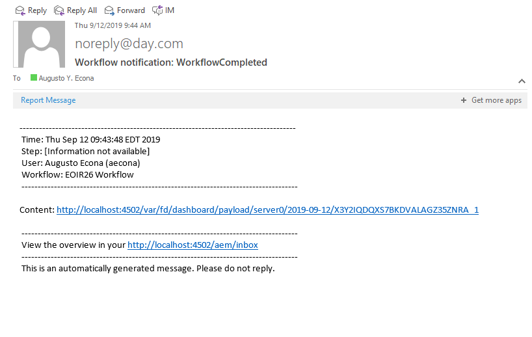The image size is (532, 337).
Task: Open the Report Message add-in
Action: pos(48,100)
